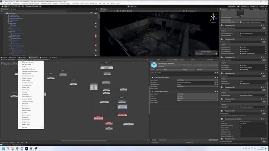Switch to the Variables tab in PlayMaker editor
The height and width of the screenshot is (151, 269).
(210, 60)
